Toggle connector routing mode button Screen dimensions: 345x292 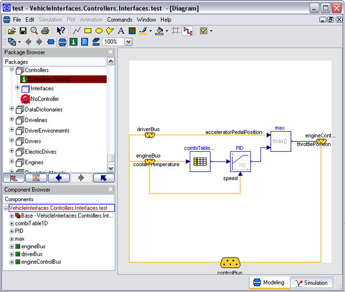[187, 30]
